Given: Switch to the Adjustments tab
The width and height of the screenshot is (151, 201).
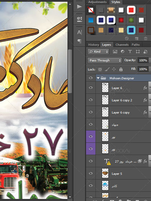Looking at the screenshot, I should tap(97, 2).
